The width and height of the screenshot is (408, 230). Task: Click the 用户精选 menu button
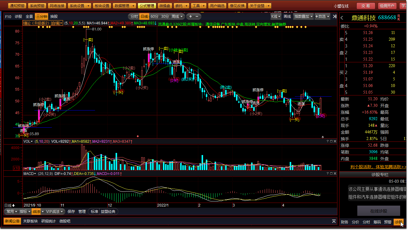pyautogui.click(x=217, y=6)
